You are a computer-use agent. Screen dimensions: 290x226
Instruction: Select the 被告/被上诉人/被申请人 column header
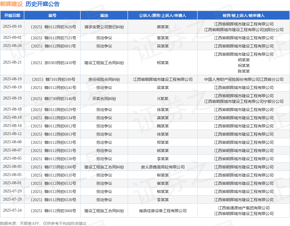coord(244,16)
